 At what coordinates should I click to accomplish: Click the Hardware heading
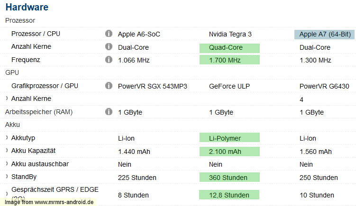coord(27,7)
